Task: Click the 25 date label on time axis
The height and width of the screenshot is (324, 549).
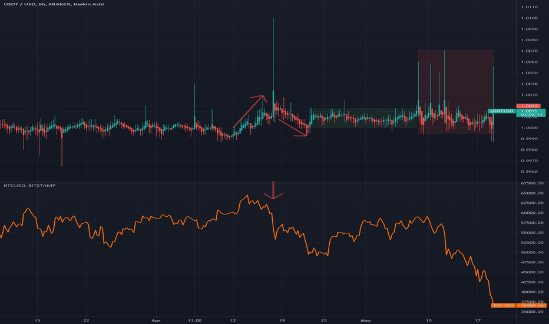Action: [324, 320]
